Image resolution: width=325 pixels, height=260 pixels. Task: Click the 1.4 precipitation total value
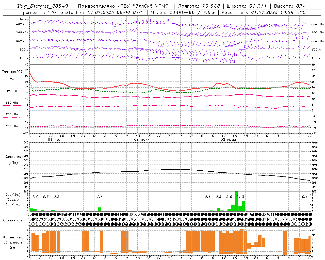click(35, 197)
